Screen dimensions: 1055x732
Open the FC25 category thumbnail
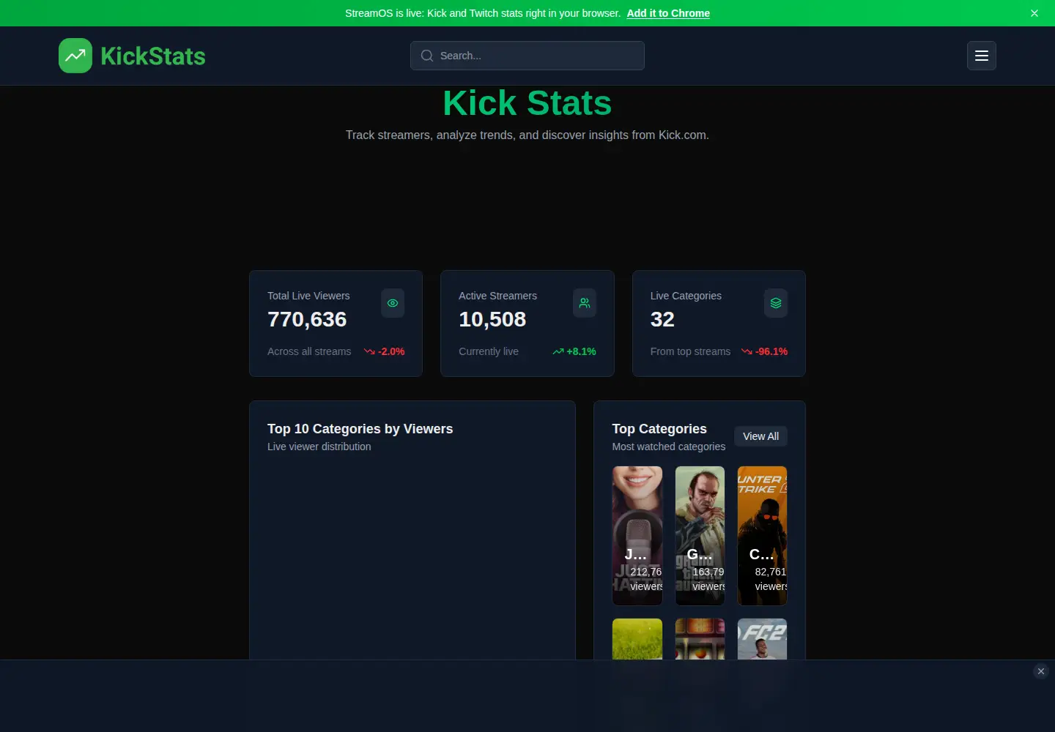(x=762, y=639)
